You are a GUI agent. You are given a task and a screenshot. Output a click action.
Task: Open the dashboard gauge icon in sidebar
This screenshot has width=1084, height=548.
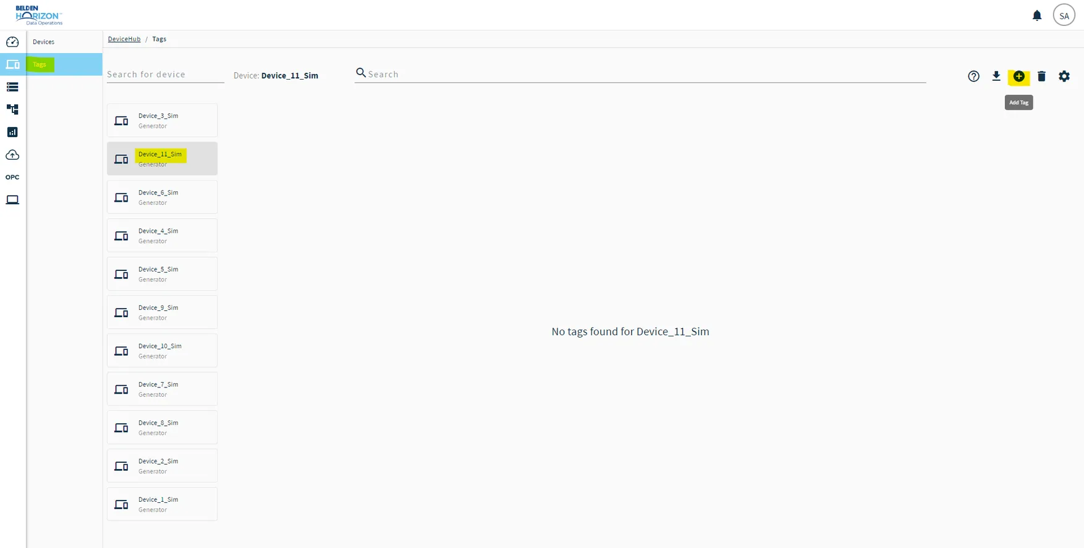click(12, 42)
